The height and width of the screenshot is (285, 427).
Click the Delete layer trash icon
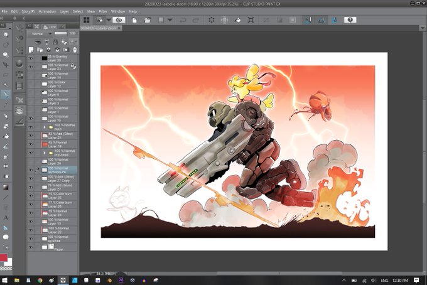[75, 50]
